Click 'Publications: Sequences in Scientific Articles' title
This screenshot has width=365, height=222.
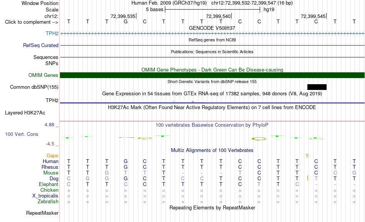pyautogui.click(x=212, y=52)
